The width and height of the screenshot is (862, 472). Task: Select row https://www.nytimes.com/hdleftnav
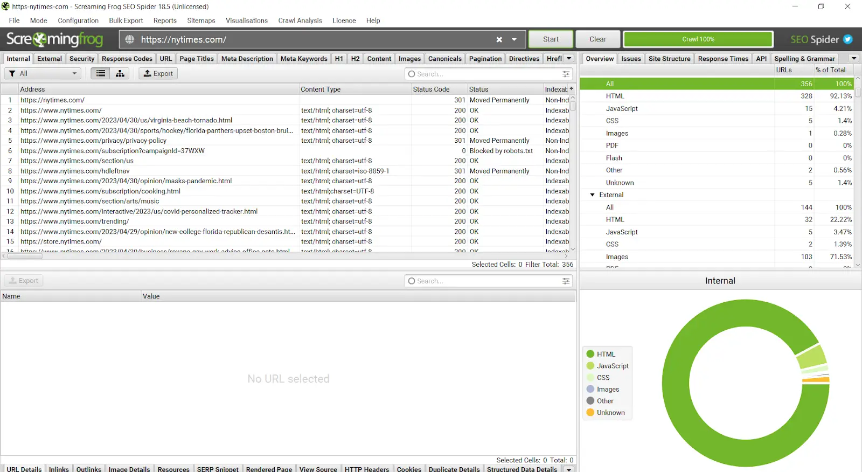(286, 171)
